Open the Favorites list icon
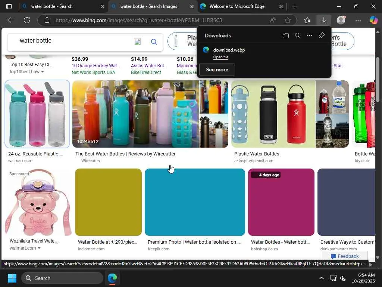Viewport: 382px width, 287px height. pyautogui.click(x=307, y=20)
